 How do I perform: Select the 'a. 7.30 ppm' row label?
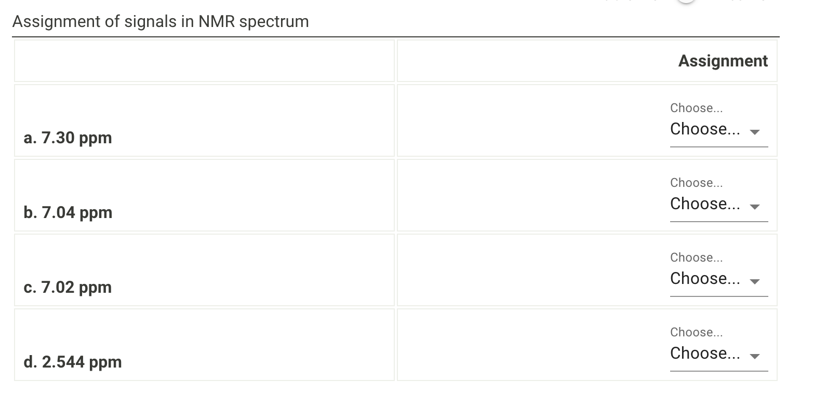click(68, 138)
